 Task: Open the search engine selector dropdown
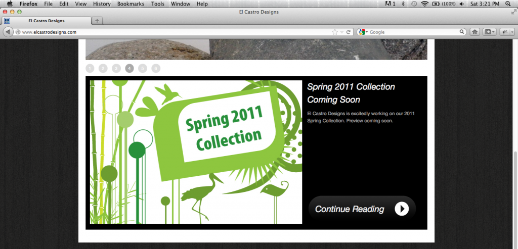click(x=363, y=32)
